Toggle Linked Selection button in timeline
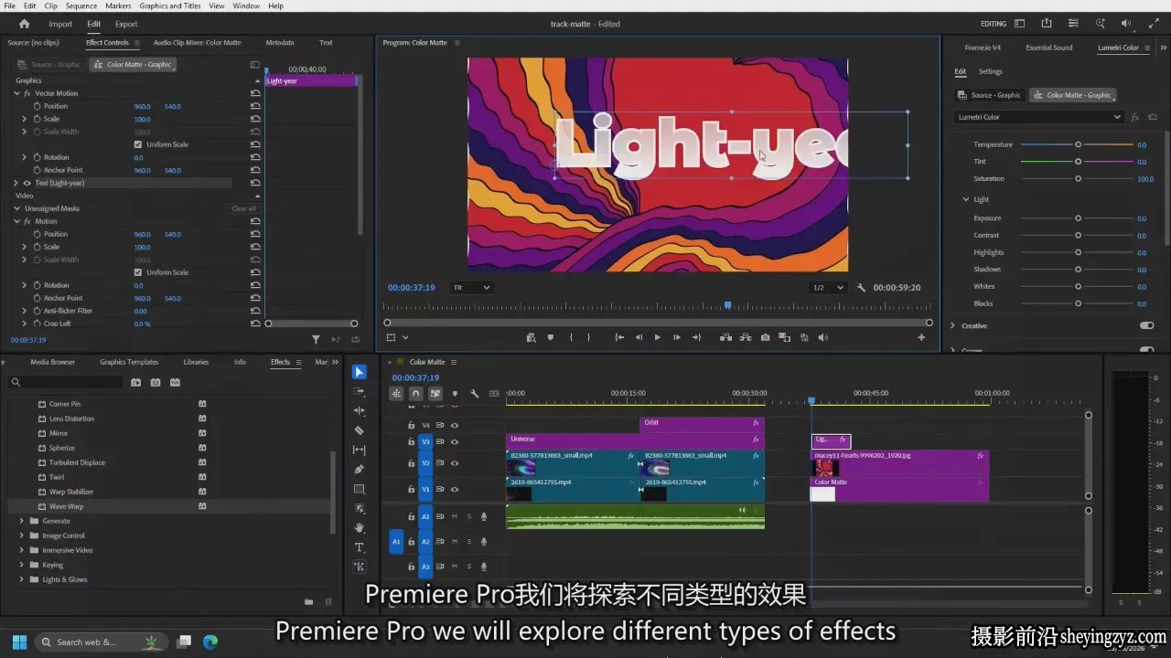Image resolution: width=1171 pixels, height=658 pixels. (x=435, y=394)
